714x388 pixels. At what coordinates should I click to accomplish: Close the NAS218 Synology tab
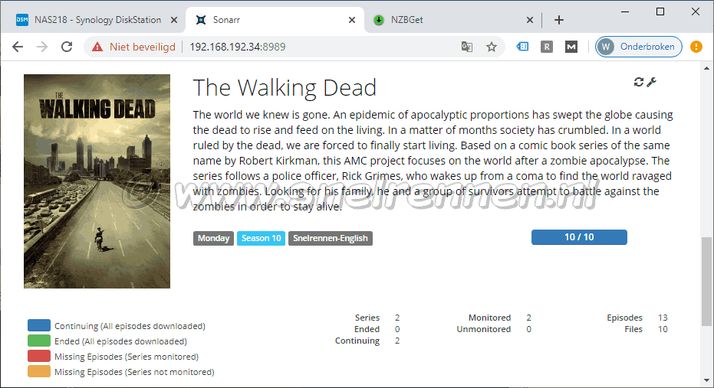tap(174, 20)
